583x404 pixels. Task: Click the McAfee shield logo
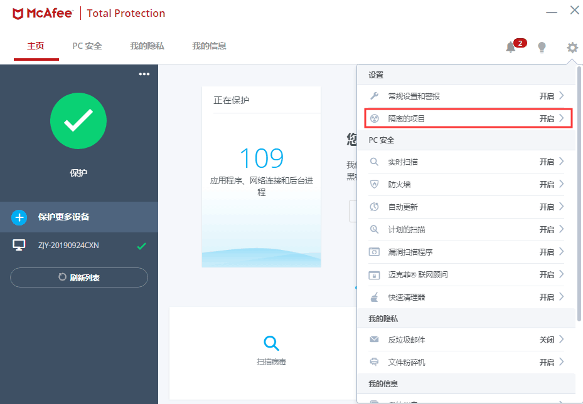pos(18,13)
